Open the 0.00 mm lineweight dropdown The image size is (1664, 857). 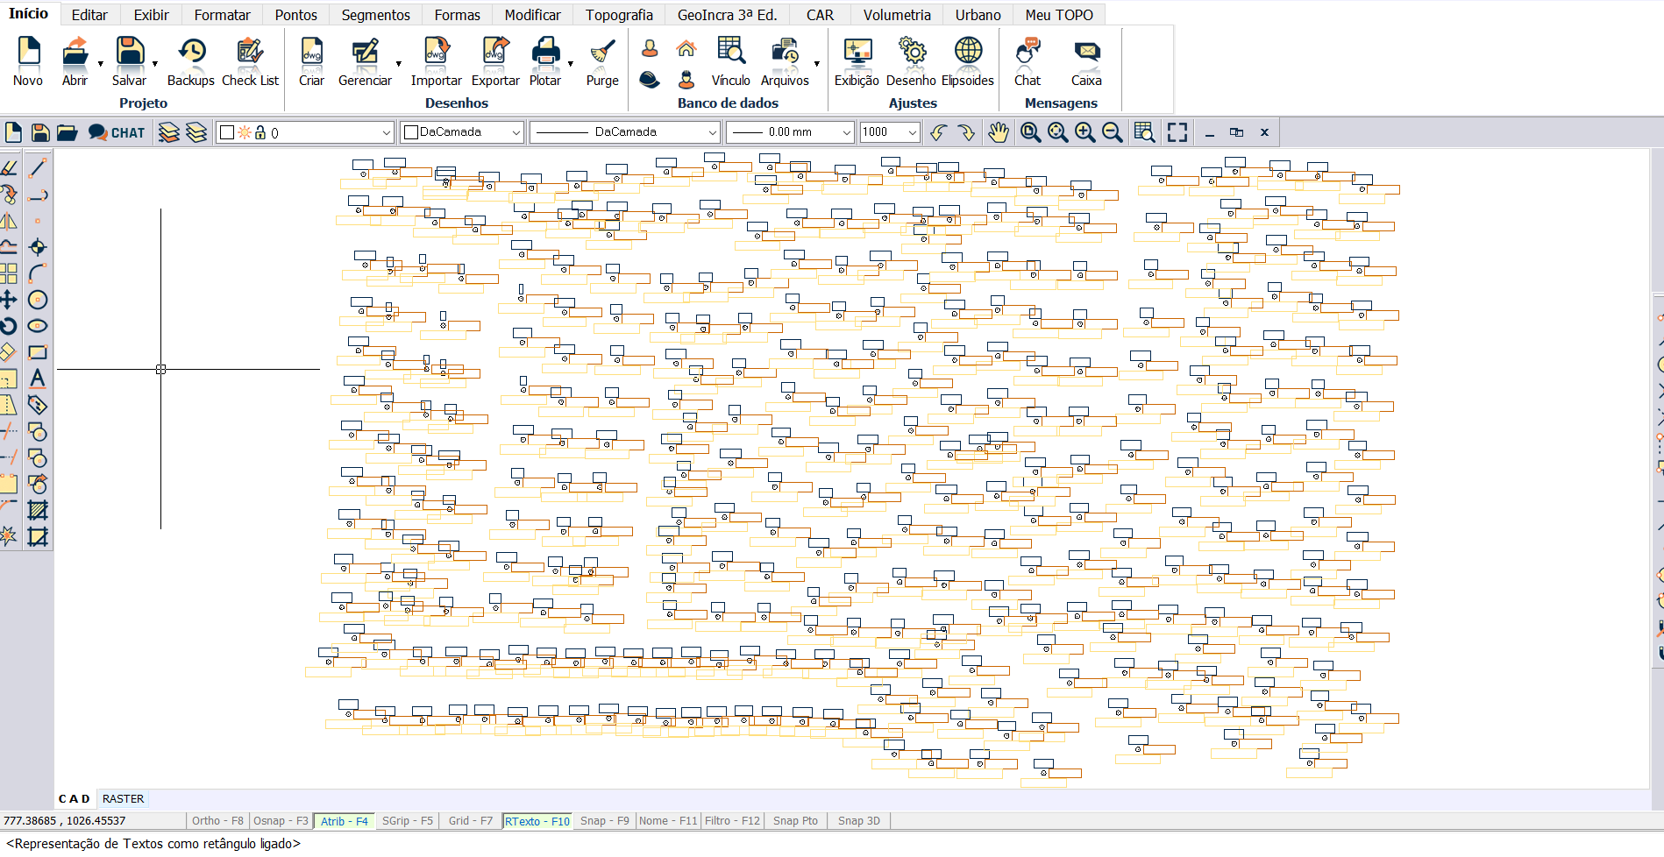pyautogui.click(x=846, y=132)
